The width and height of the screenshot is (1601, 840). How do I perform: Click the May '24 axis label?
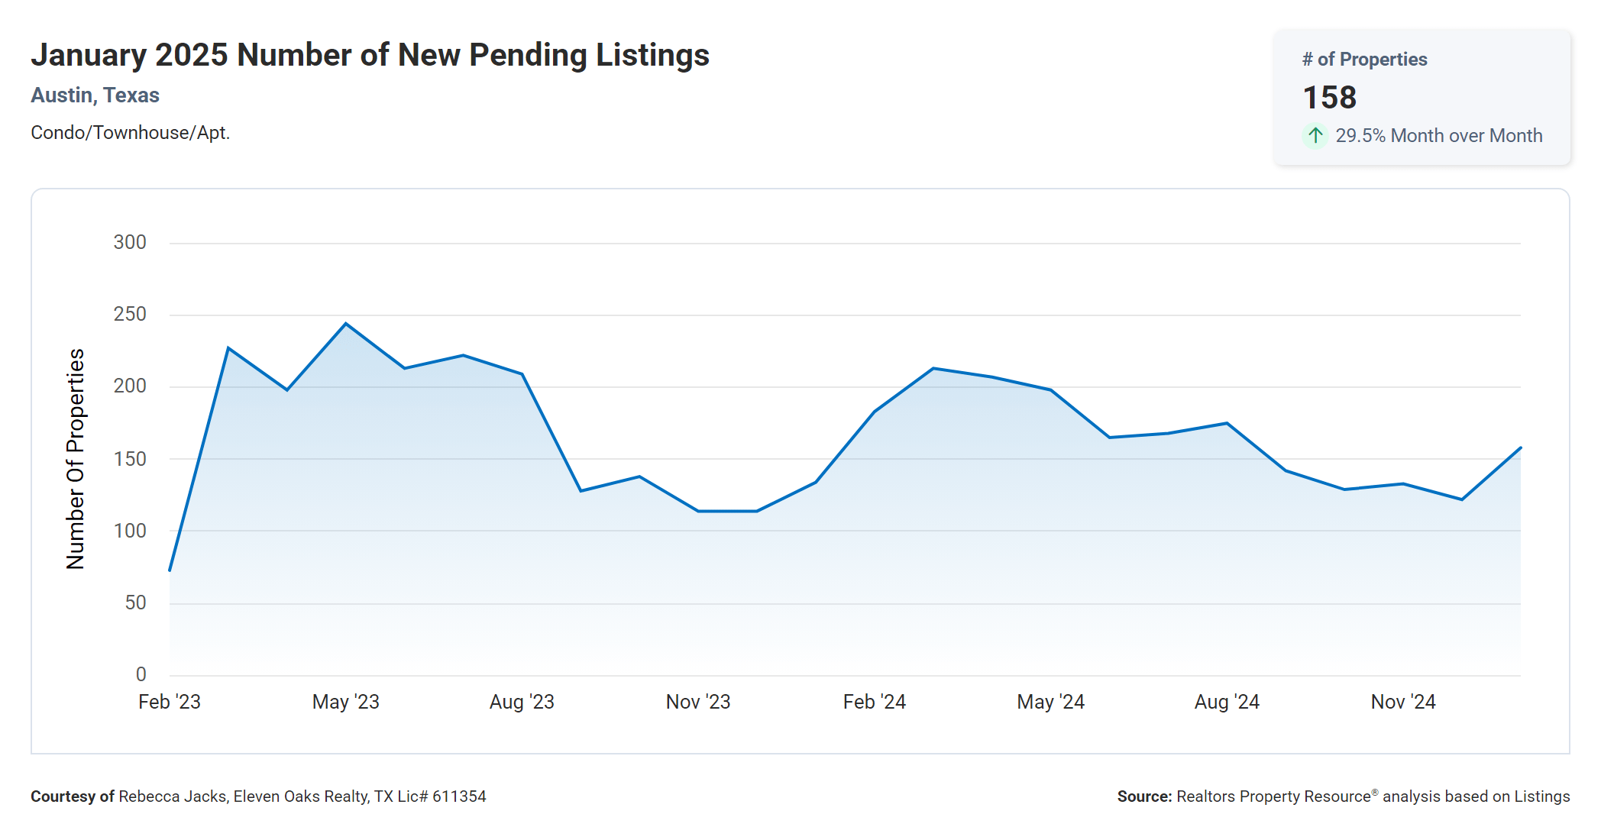pyautogui.click(x=1050, y=702)
